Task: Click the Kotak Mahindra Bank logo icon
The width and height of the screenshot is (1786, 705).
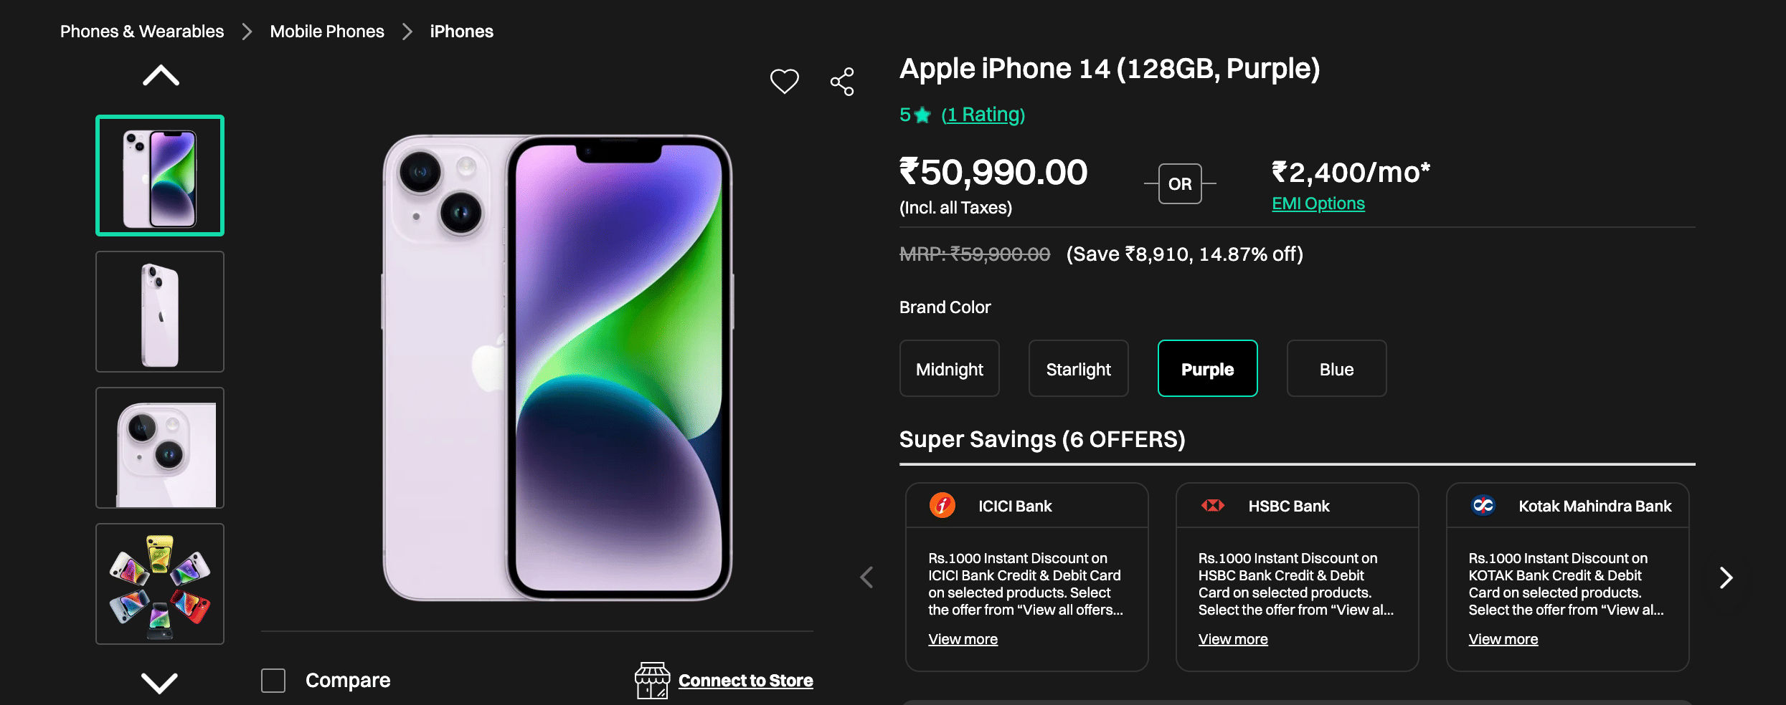Action: point(1483,506)
